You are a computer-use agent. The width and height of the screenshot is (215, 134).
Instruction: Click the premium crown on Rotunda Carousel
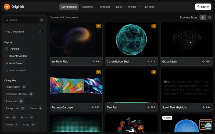point(98,72)
